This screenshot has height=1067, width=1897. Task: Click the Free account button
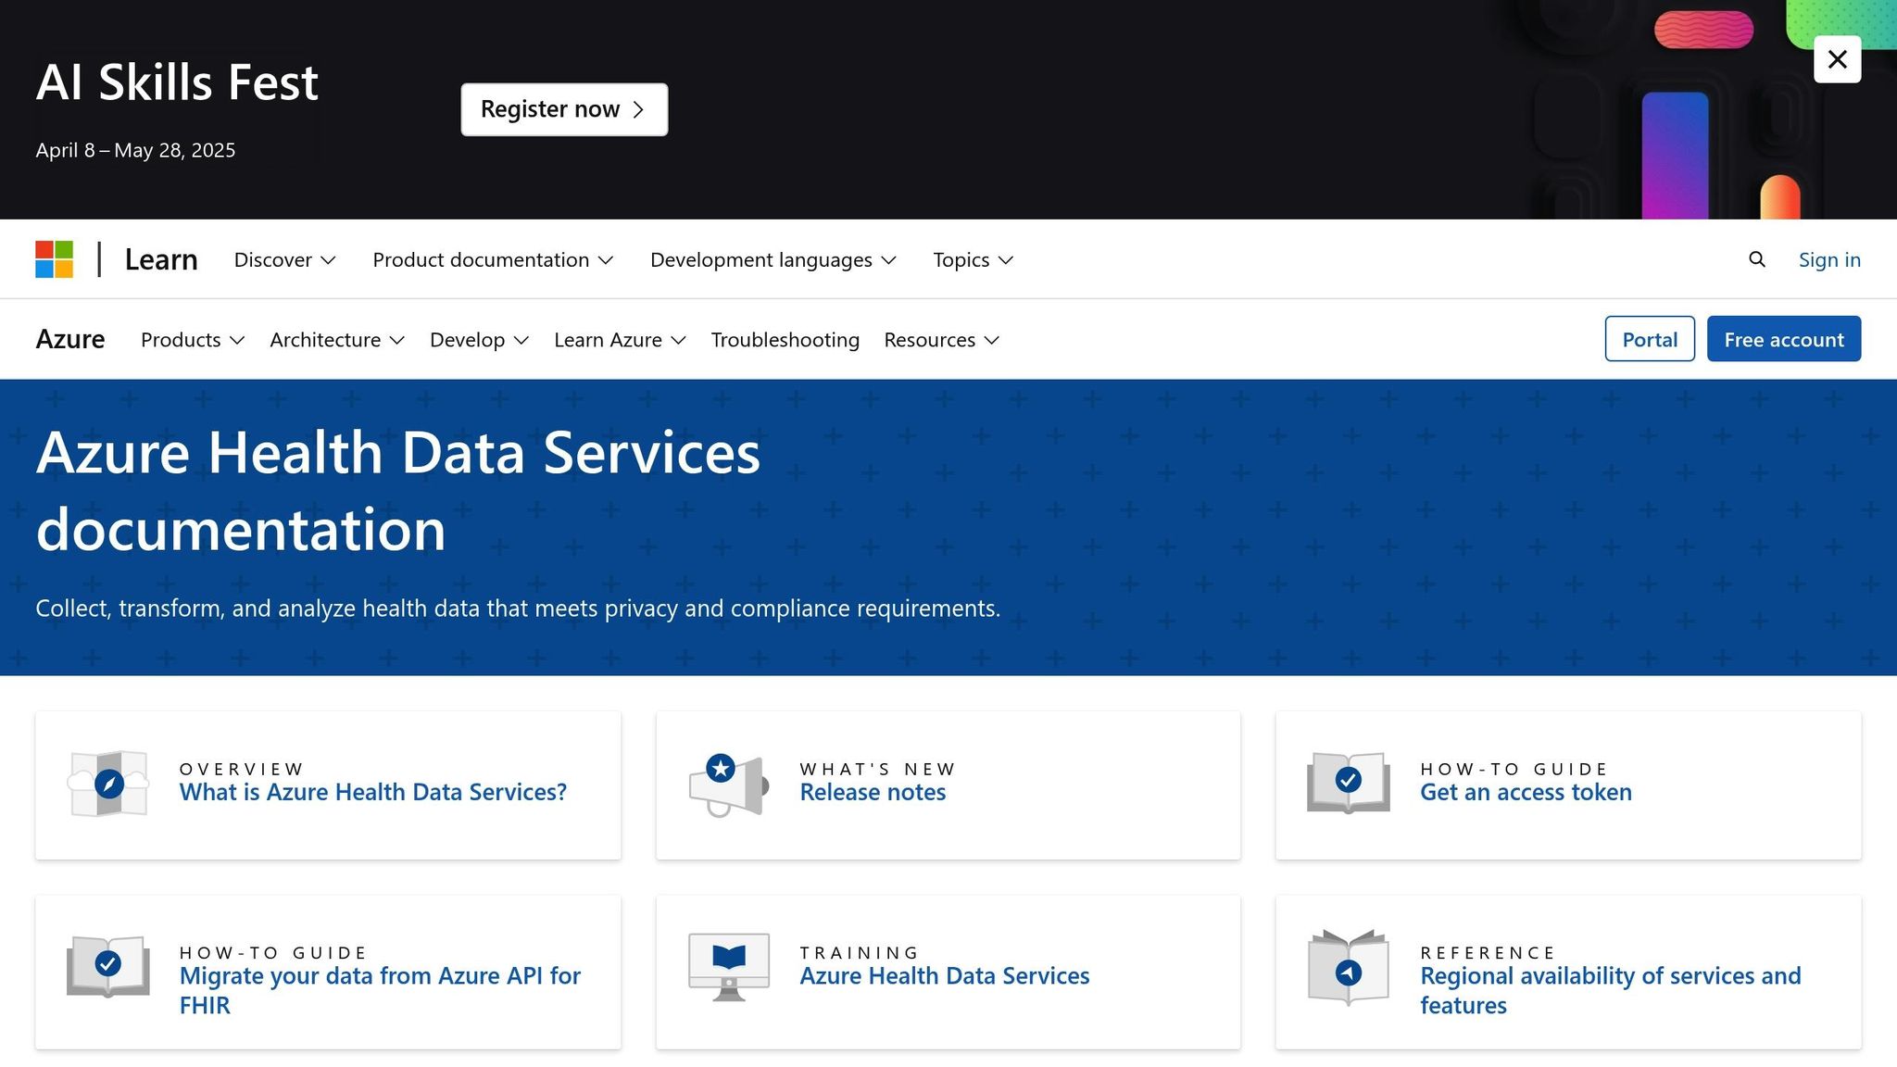[x=1784, y=339]
